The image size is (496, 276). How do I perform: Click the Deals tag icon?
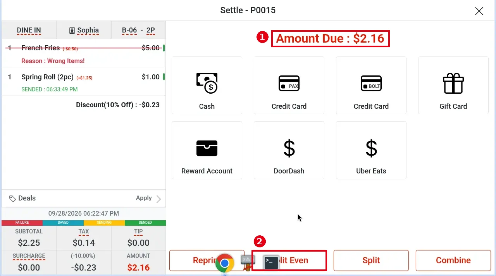[13, 199]
